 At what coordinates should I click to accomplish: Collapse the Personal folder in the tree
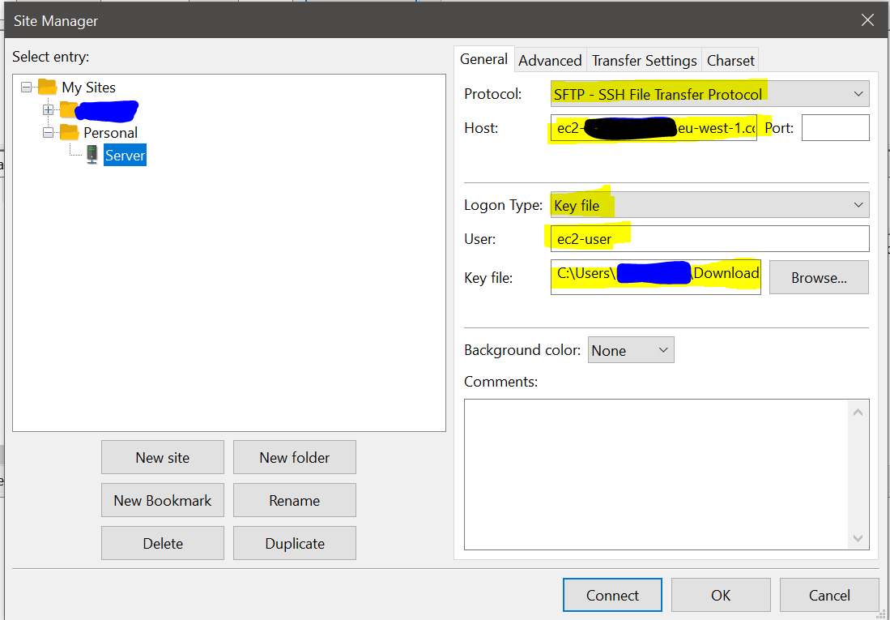[x=49, y=132]
